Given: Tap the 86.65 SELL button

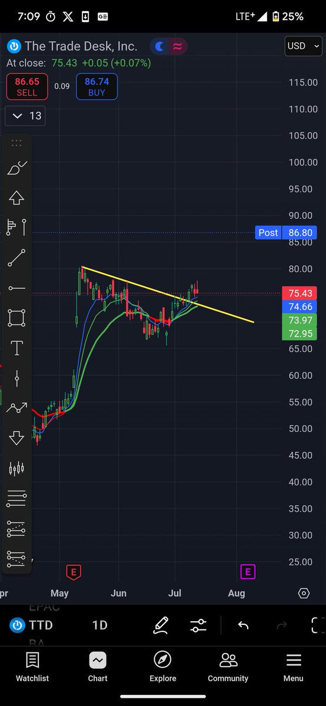Looking at the screenshot, I should [26, 86].
